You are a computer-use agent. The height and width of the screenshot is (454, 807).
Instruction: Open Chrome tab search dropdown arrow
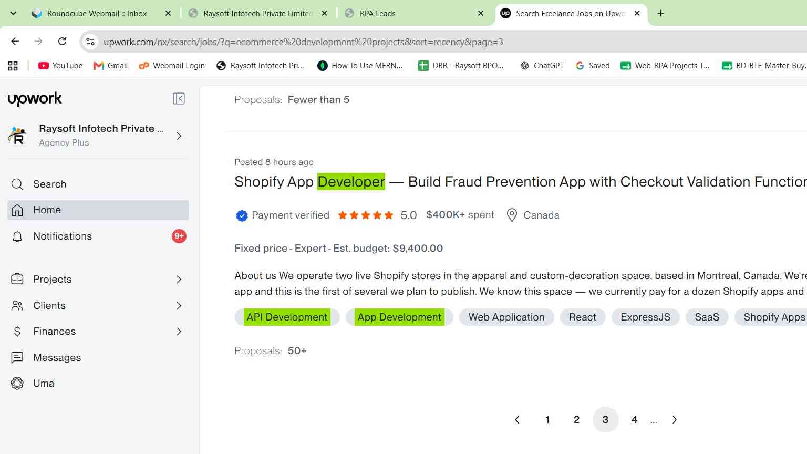pyautogui.click(x=13, y=13)
